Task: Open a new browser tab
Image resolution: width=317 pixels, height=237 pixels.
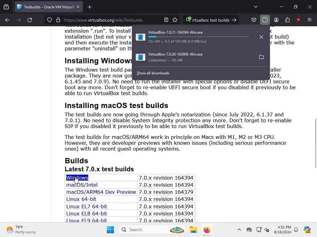Action: coord(89,7)
